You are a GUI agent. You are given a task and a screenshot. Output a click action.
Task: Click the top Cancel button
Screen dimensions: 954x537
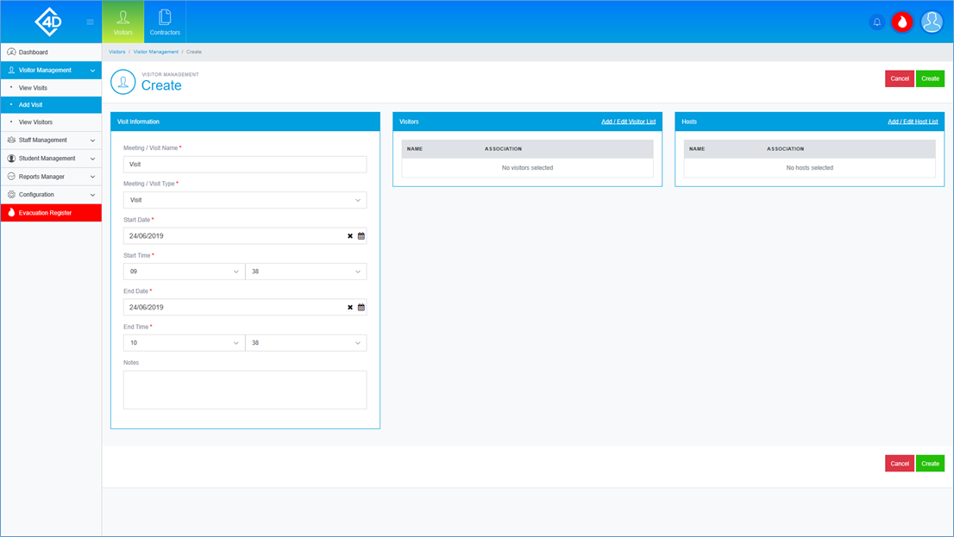[900, 78]
